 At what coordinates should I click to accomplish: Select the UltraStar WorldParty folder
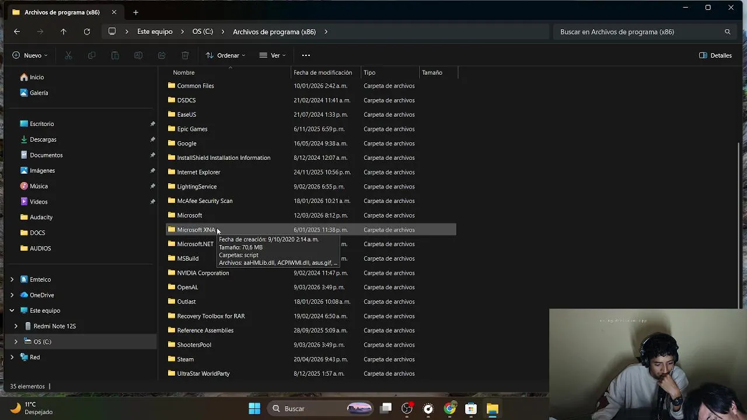pyautogui.click(x=203, y=373)
